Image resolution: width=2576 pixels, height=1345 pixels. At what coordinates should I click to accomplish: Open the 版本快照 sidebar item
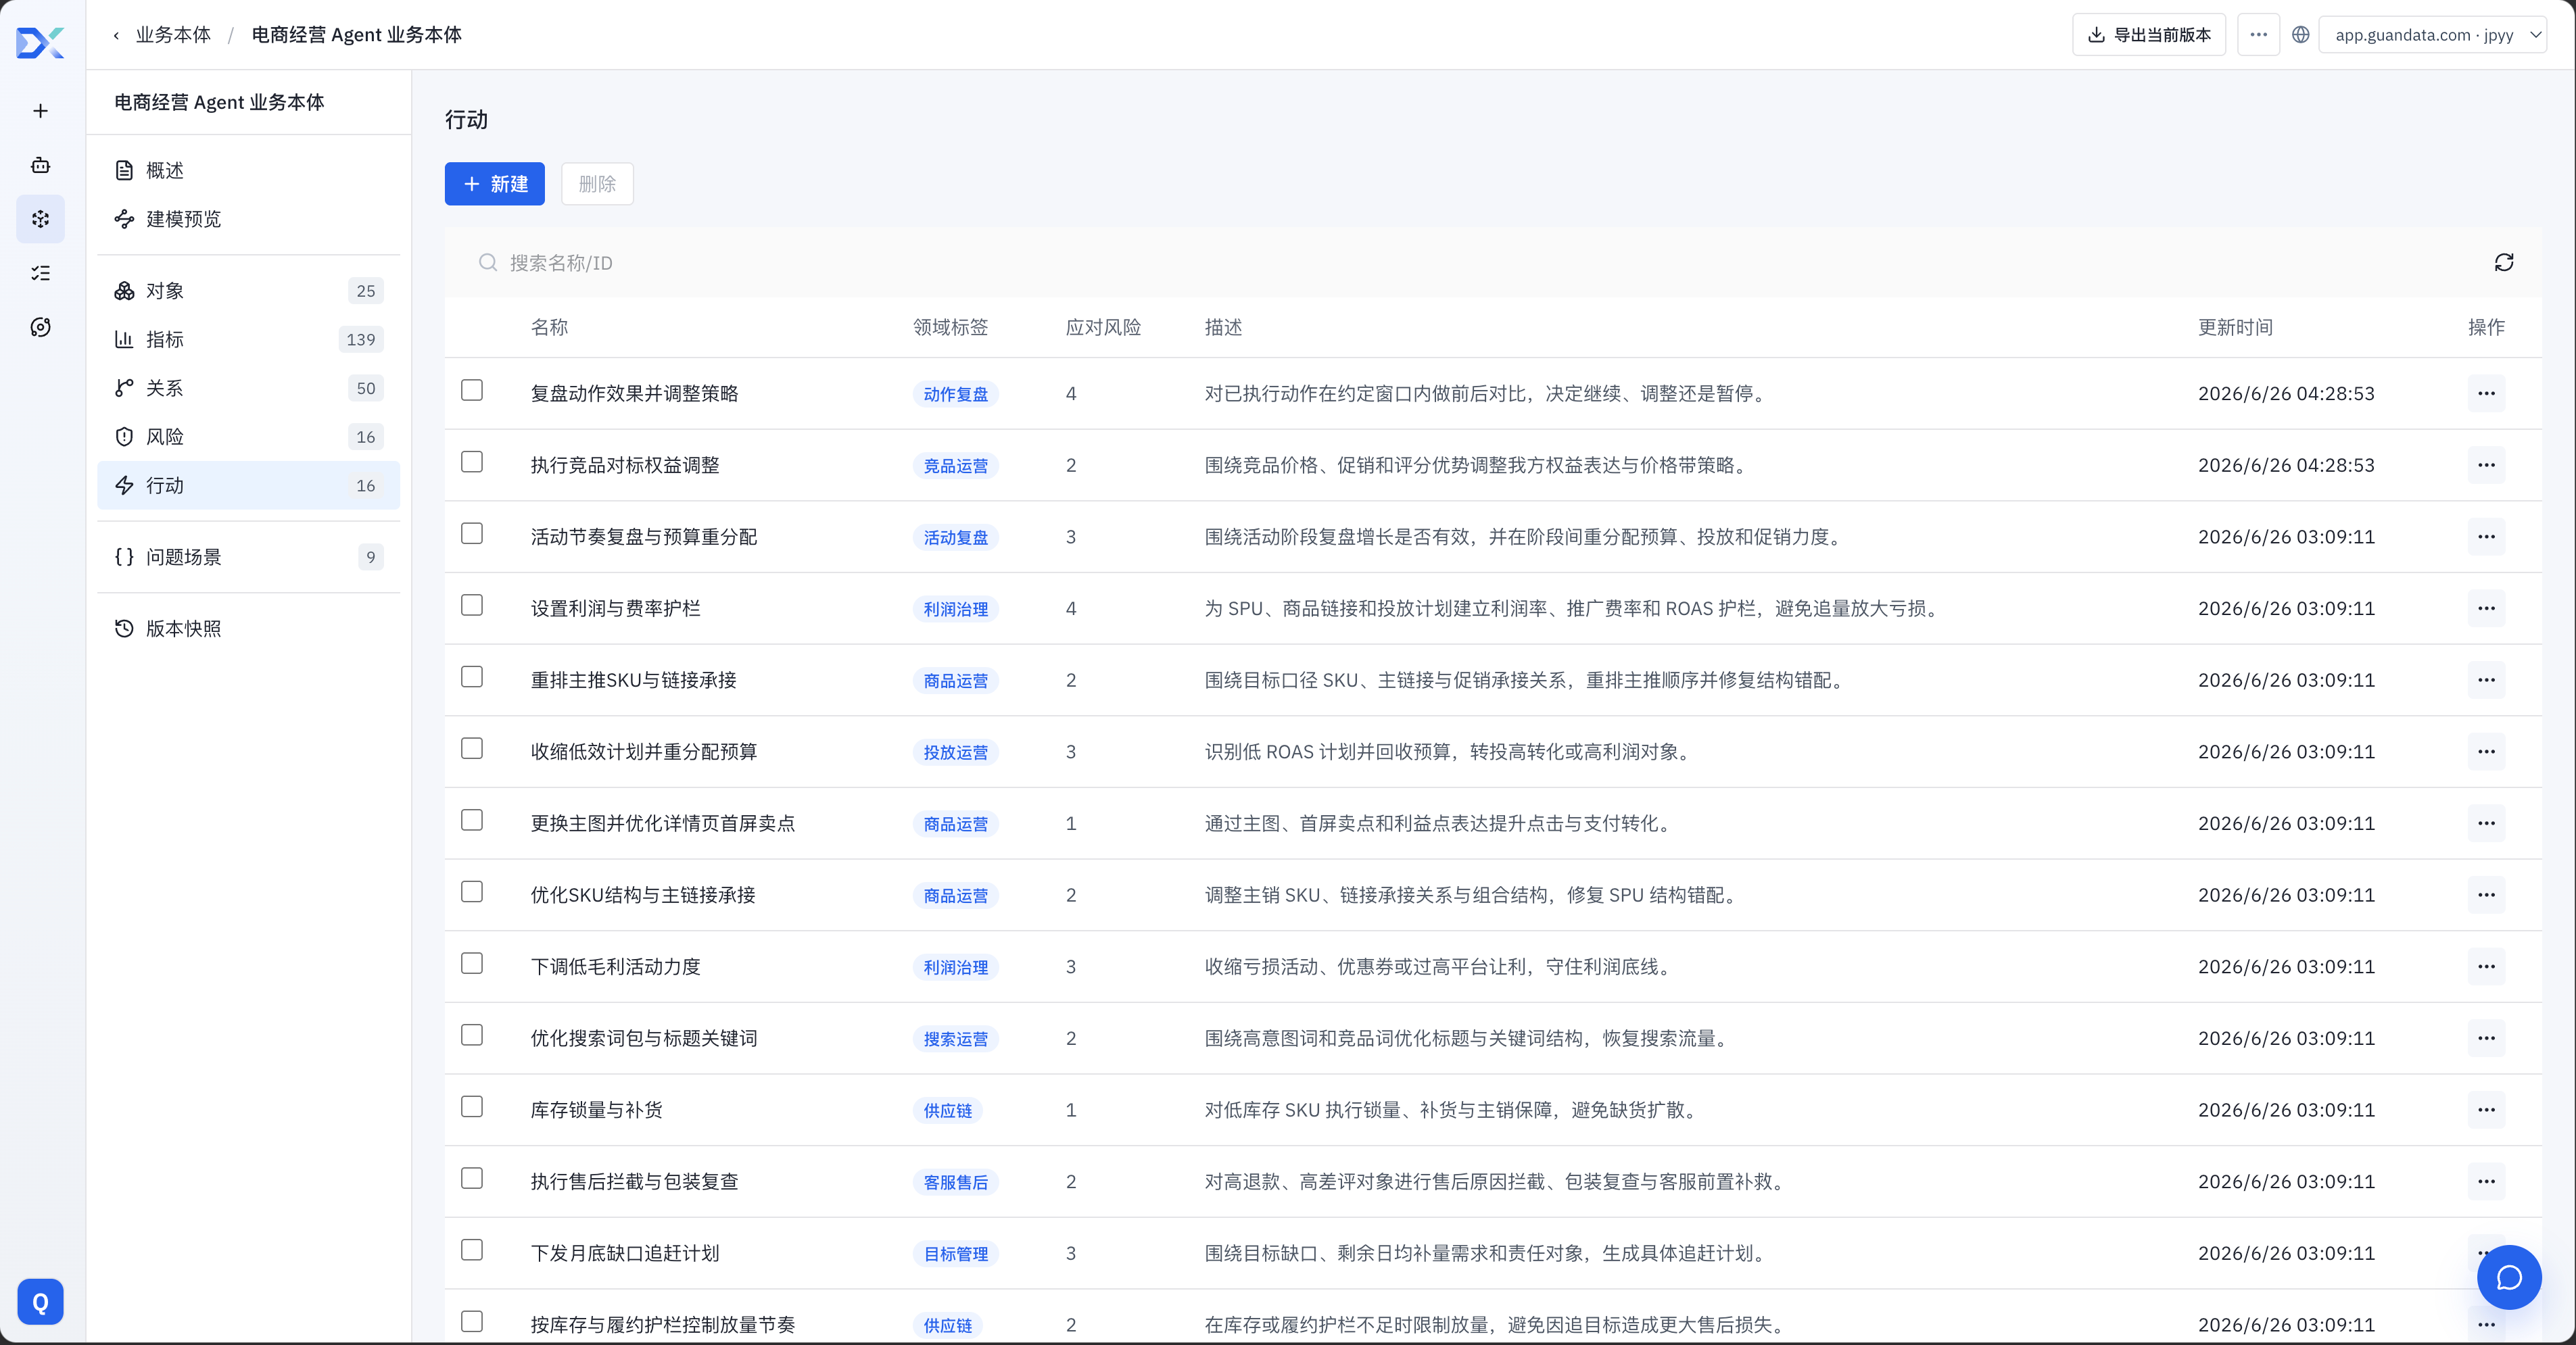[248, 629]
